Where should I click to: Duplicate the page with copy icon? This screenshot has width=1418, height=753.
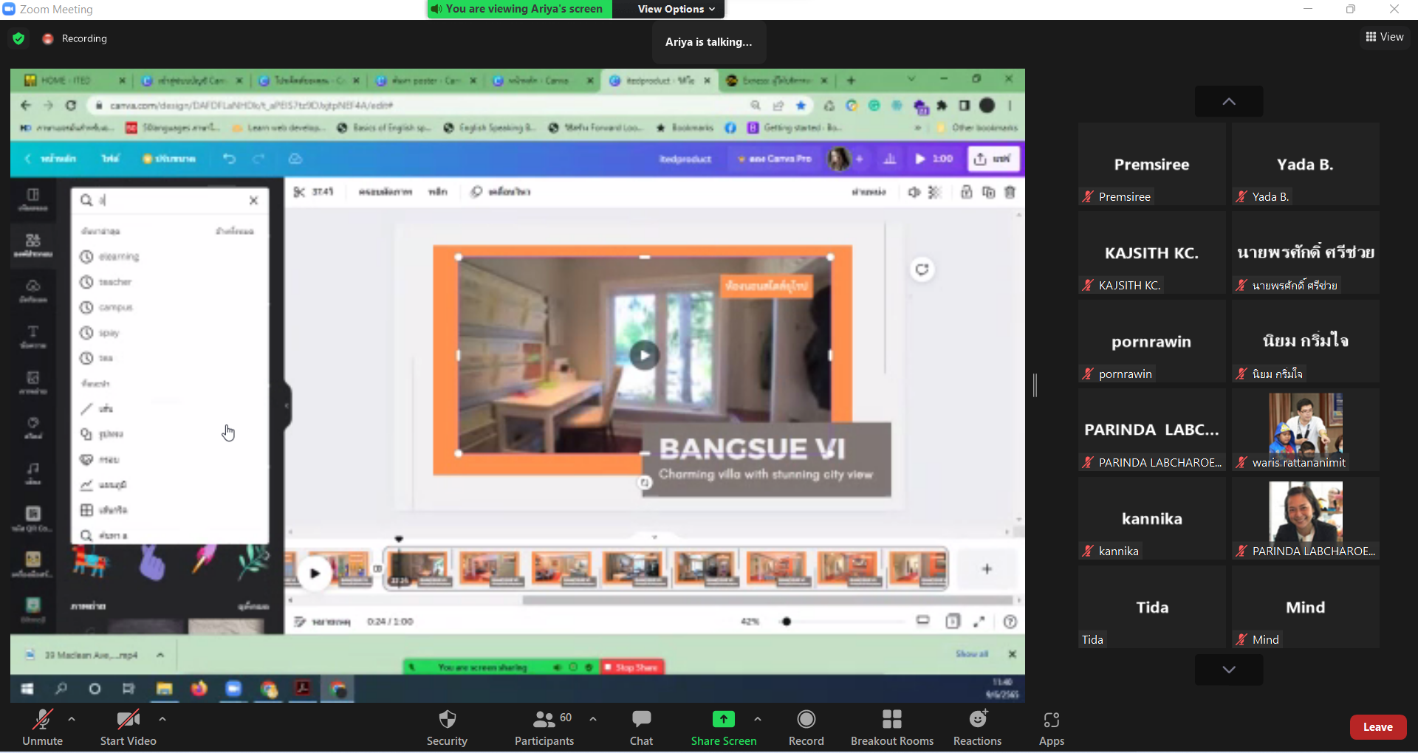[x=988, y=192]
